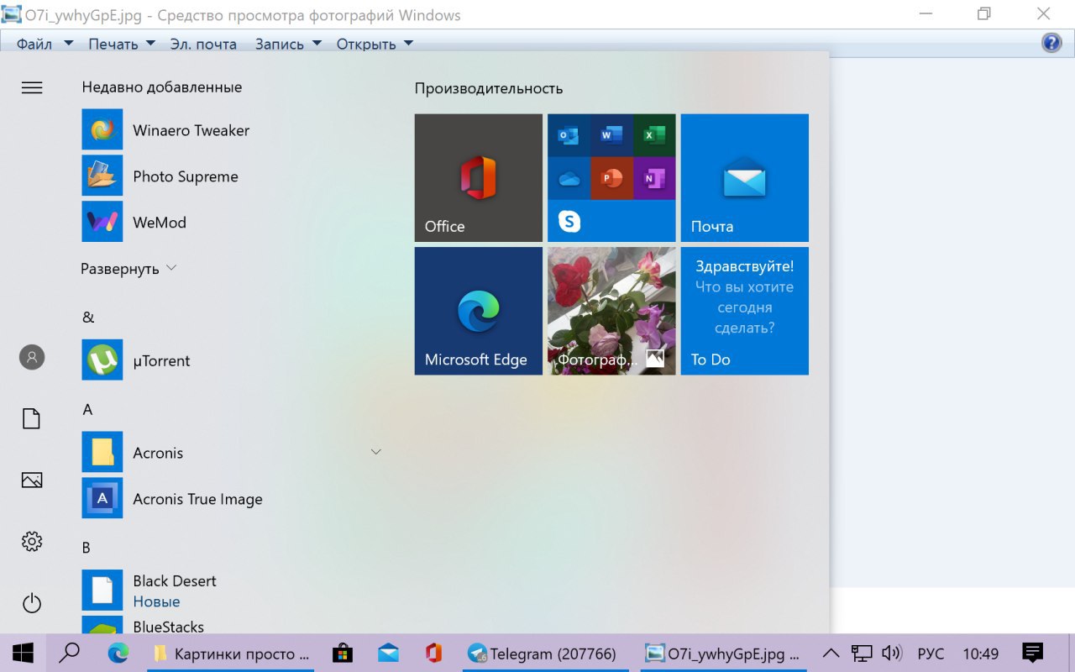Viewport: 1075px width, 672px height.
Task: Click the Производительность group header
Action: click(x=489, y=88)
